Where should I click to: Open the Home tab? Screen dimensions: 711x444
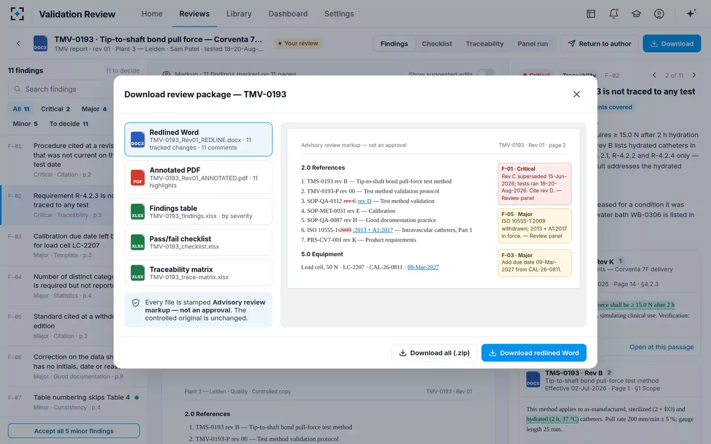pos(152,14)
